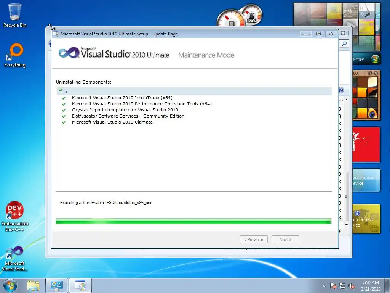Screen dimensions: 390x293
Task: Click the info icon on yellow gadget
Action: (357, 213)
